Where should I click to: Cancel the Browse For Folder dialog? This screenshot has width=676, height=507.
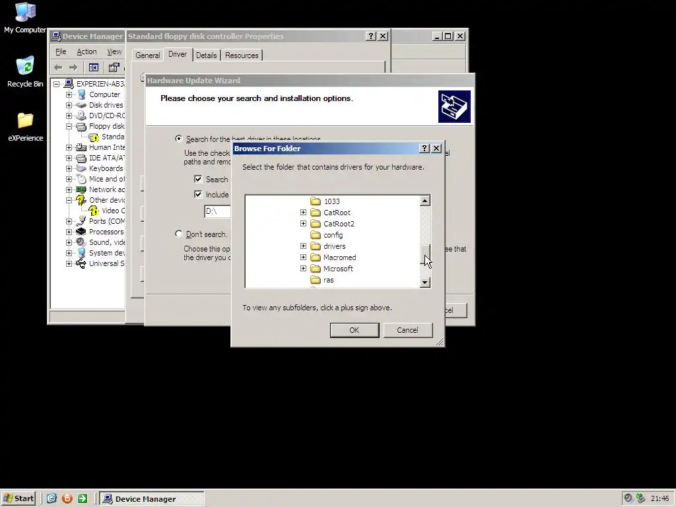point(407,330)
